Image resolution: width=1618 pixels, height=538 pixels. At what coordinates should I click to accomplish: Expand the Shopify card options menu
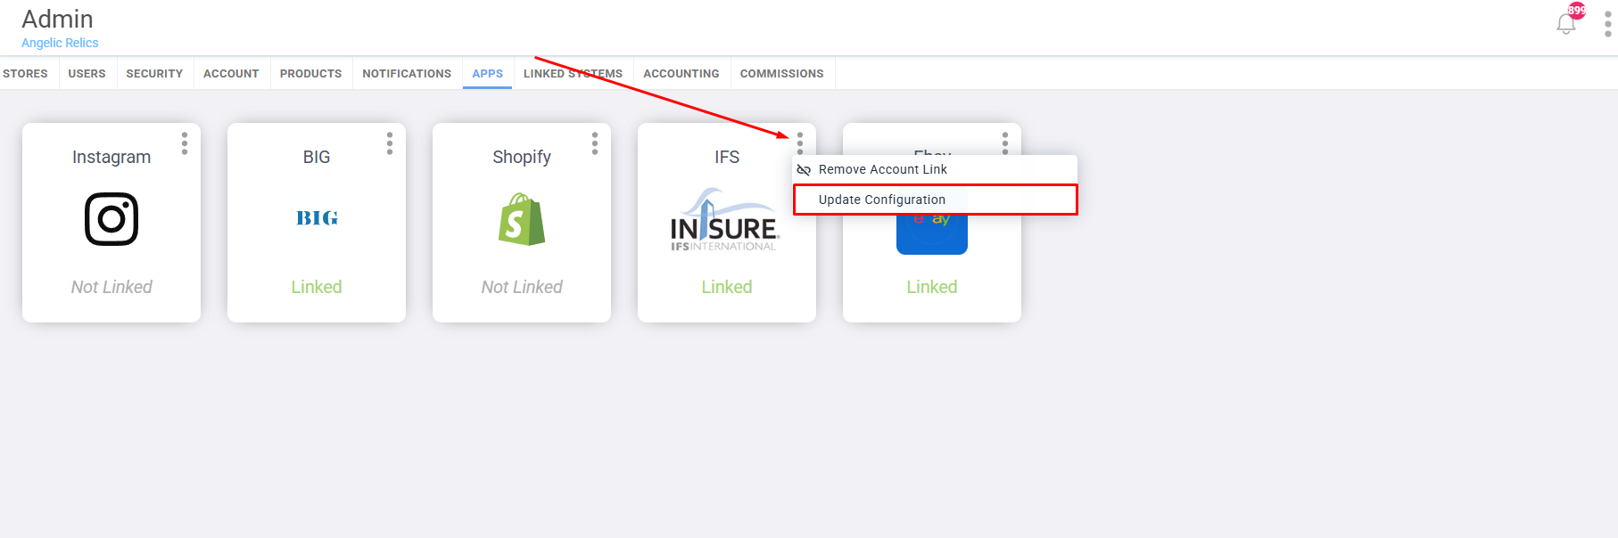coord(595,143)
